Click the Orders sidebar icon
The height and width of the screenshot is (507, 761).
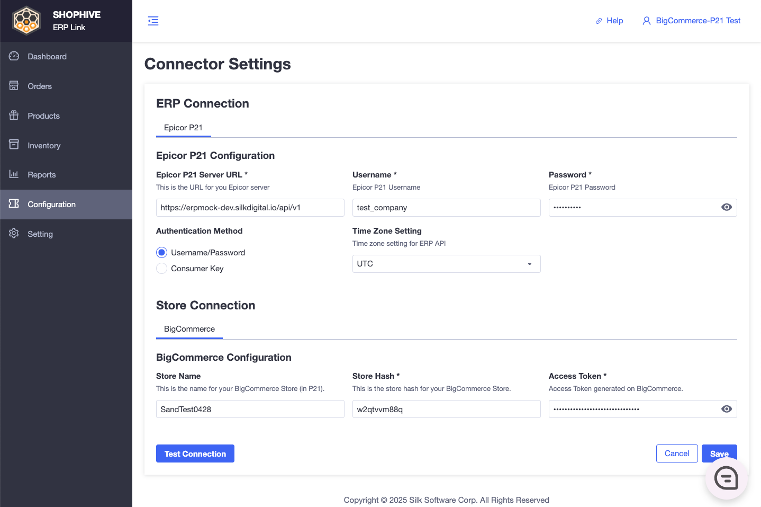coord(14,86)
